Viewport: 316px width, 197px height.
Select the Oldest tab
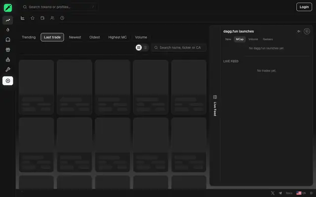(x=94, y=37)
